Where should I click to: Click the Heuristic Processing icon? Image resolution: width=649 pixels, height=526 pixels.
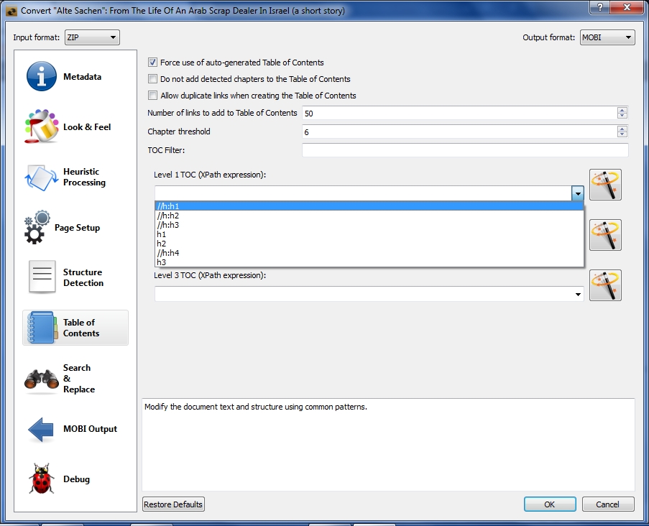coord(42,177)
